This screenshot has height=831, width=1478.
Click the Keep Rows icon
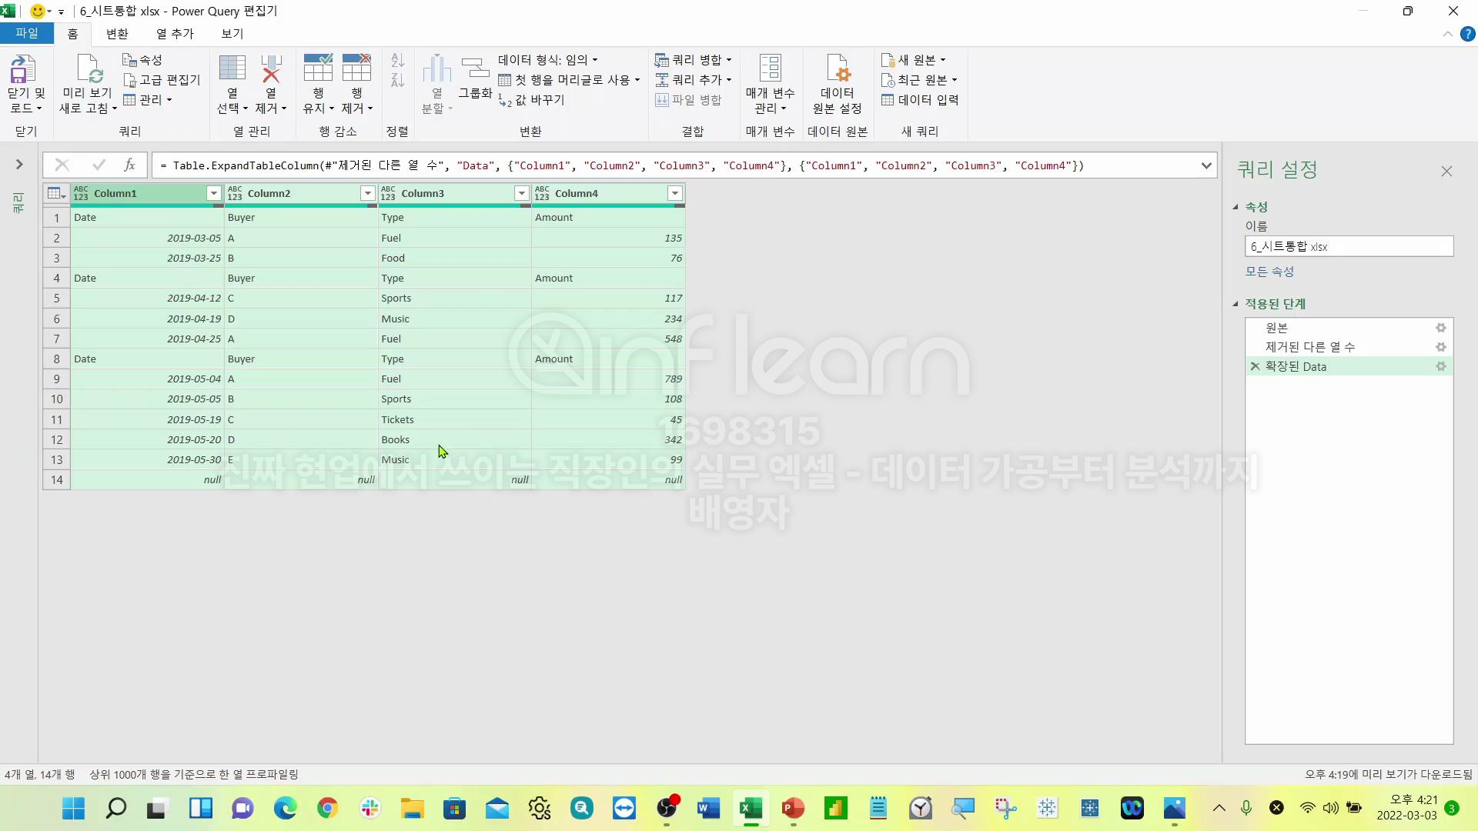pos(318,69)
